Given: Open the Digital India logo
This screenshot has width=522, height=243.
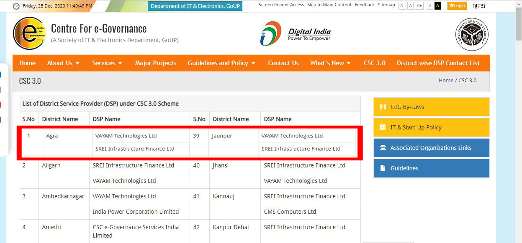Looking at the screenshot, I should (296, 33).
